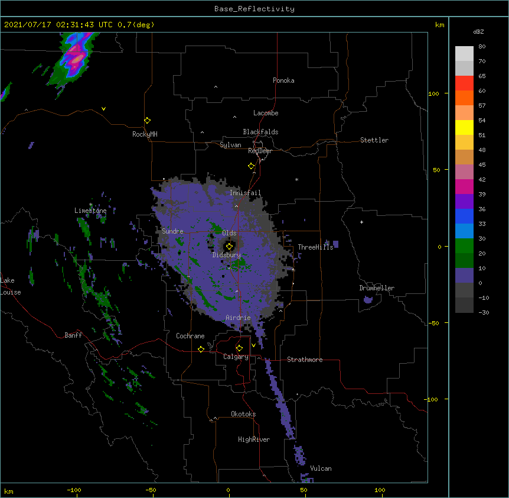This screenshot has height=498, width=509.
Task: Click the ThreeHills label
Action: [x=315, y=247]
